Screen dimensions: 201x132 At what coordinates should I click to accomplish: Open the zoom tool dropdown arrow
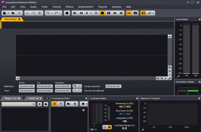point(153,13)
